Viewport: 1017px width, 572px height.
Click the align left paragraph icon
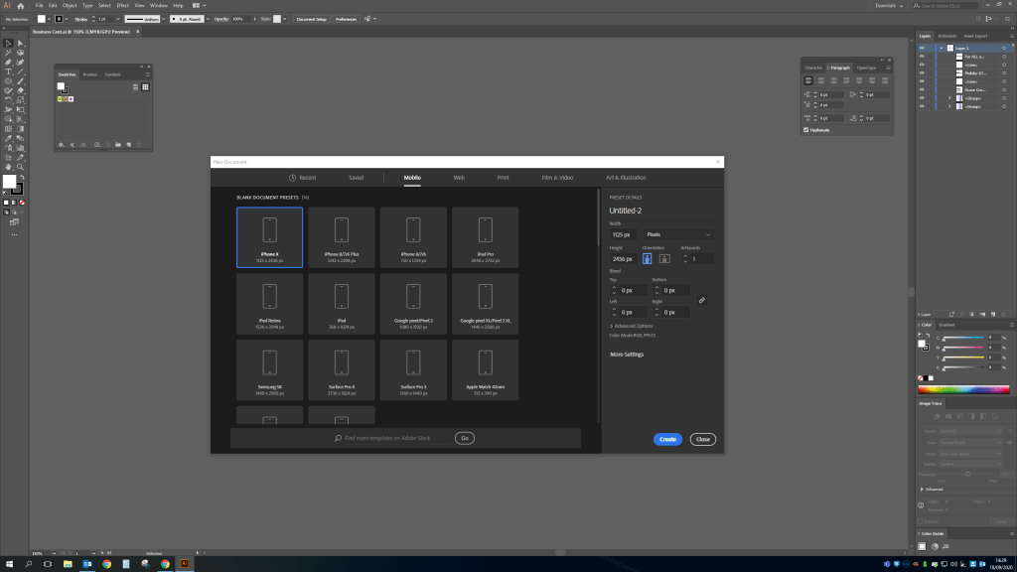(x=808, y=80)
